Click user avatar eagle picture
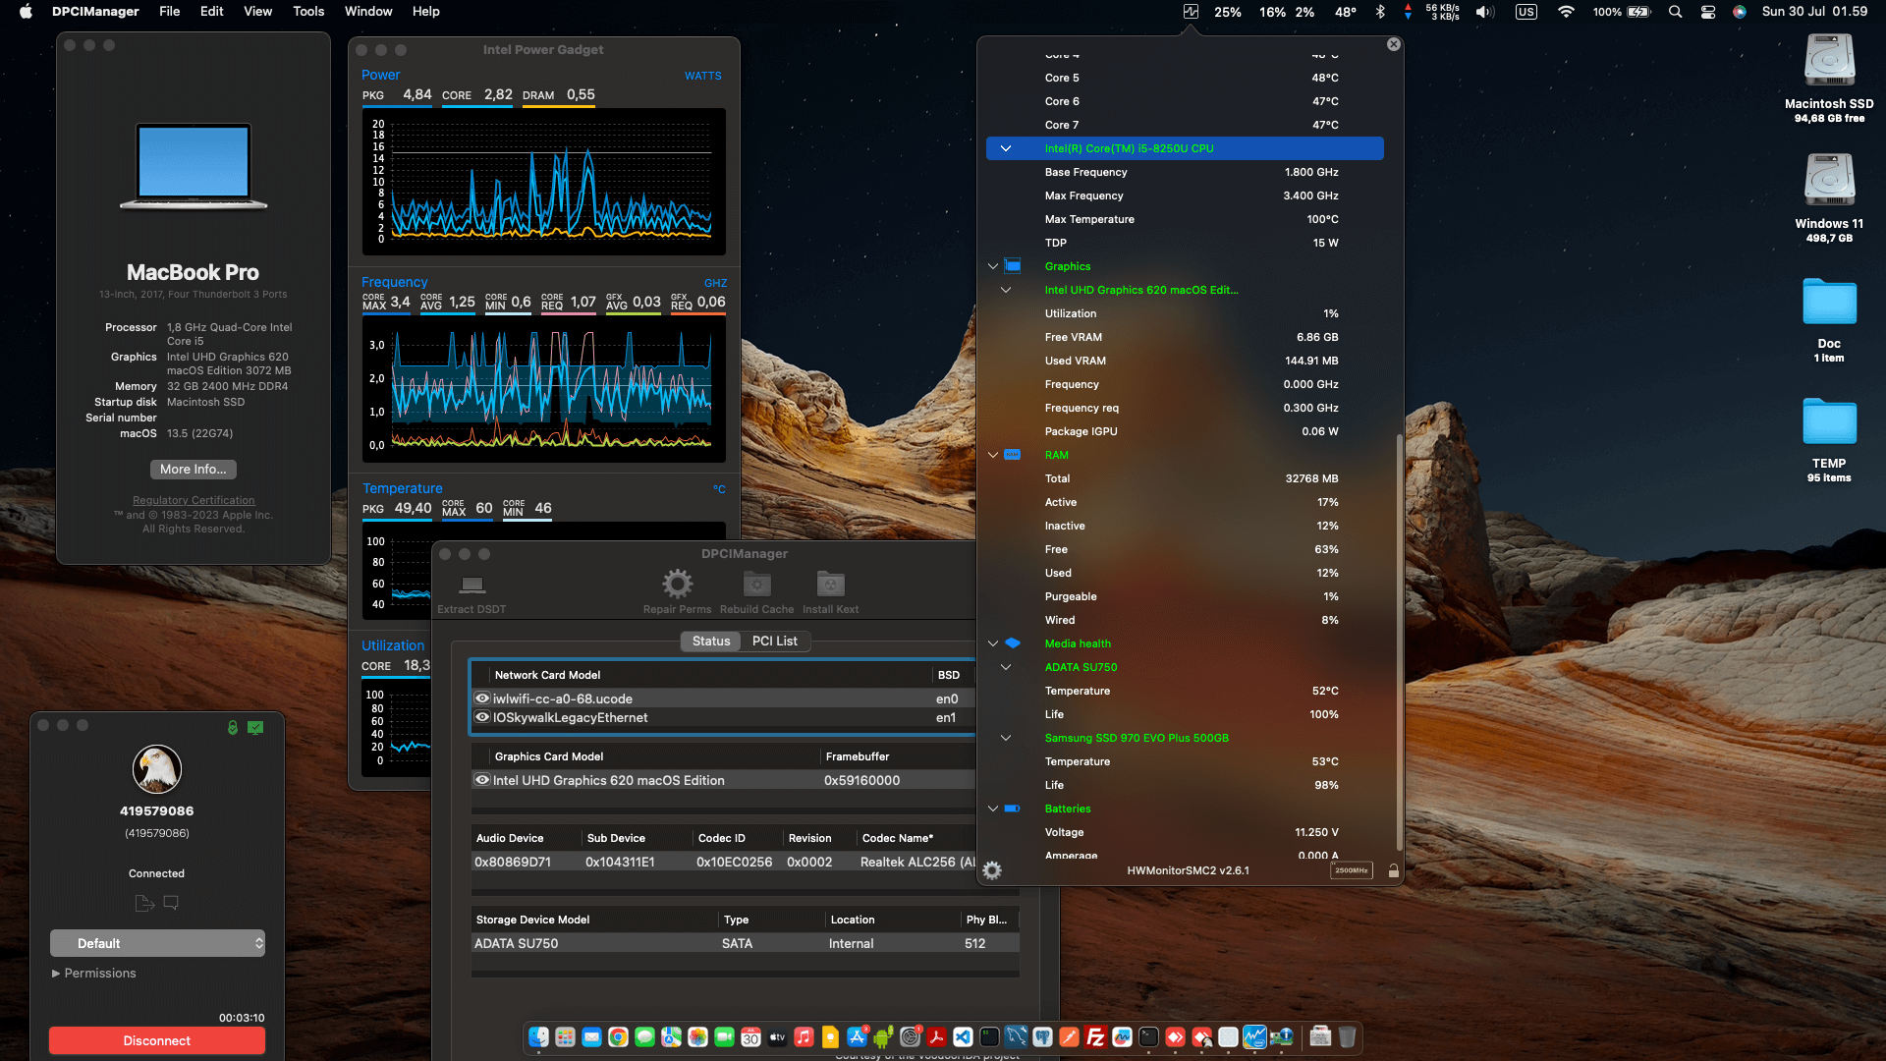This screenshot has height=1061, width=1886. 157,769
